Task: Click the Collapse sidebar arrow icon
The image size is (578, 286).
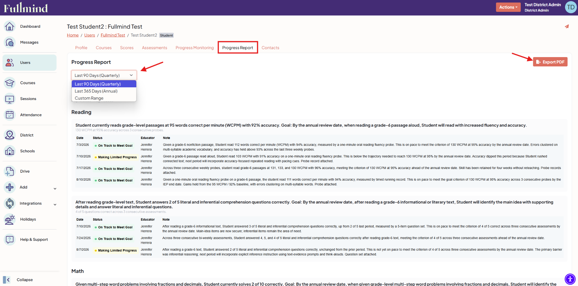Action: pos(7,280)
